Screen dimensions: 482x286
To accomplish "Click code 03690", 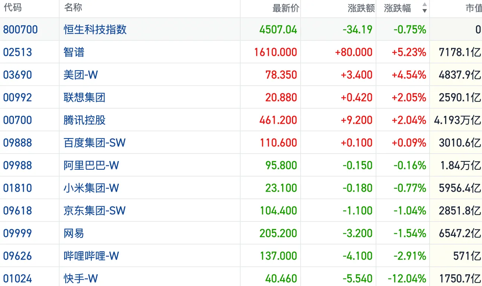I will click(x=18, y=75).
